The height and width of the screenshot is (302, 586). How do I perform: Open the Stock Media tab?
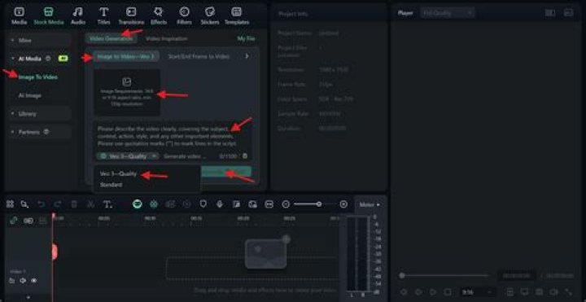click(49, 16)
